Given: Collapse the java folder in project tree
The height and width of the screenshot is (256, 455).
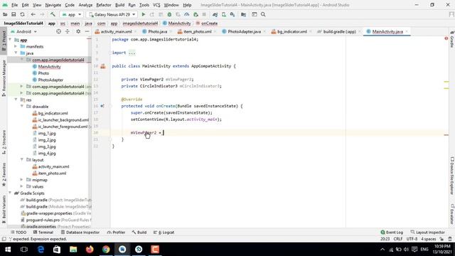Looking at the screenshot, I should click(16, 53).
